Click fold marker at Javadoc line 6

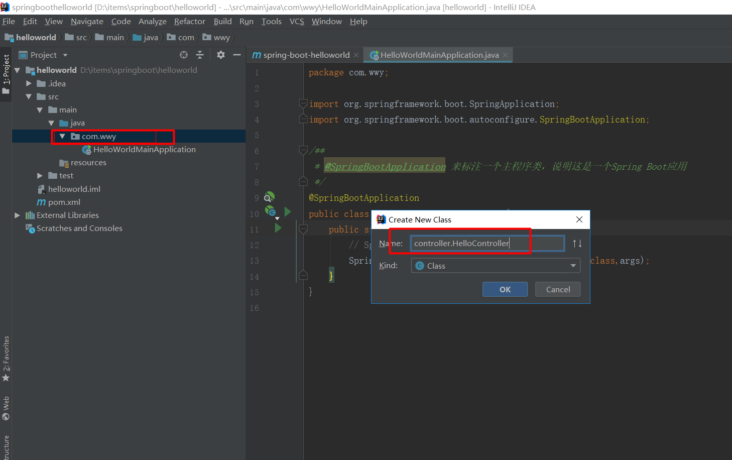[303, 150]
